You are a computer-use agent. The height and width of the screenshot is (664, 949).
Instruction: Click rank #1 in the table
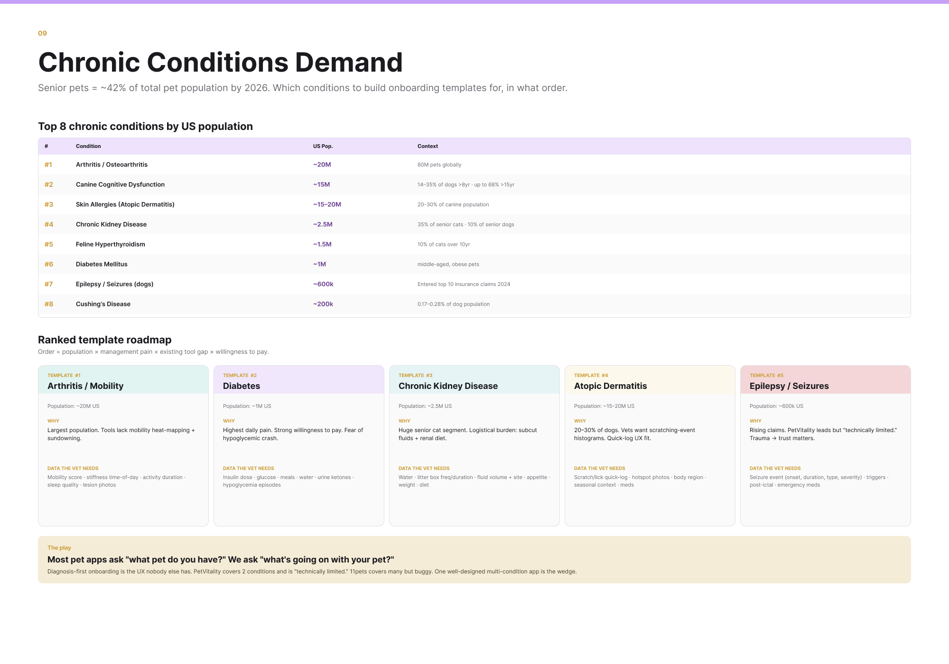point(48,165)
